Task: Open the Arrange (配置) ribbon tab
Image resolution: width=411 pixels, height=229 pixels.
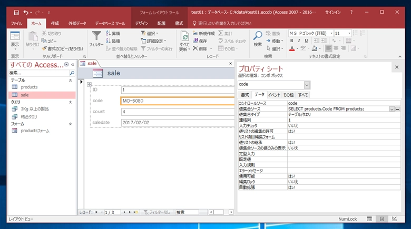Action: pyautogui.click(x=161, y=23)
